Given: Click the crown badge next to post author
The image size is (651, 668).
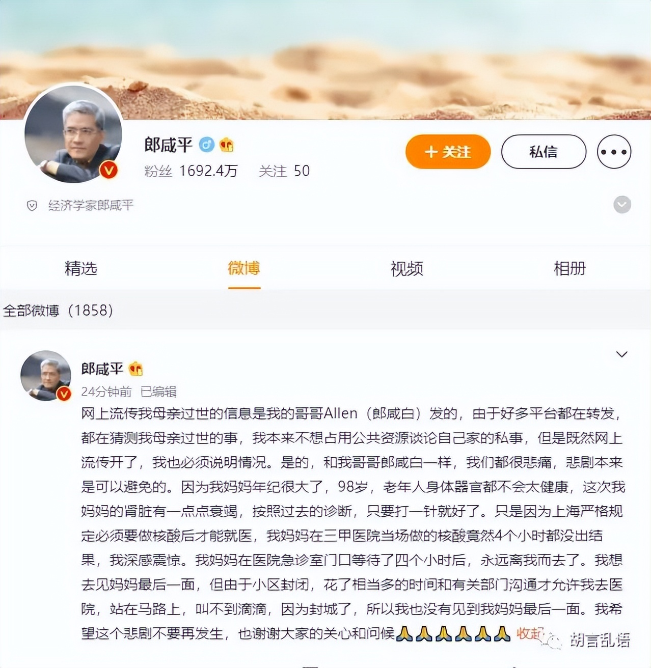Looking at the screenshot, I should tap(136, 368).
